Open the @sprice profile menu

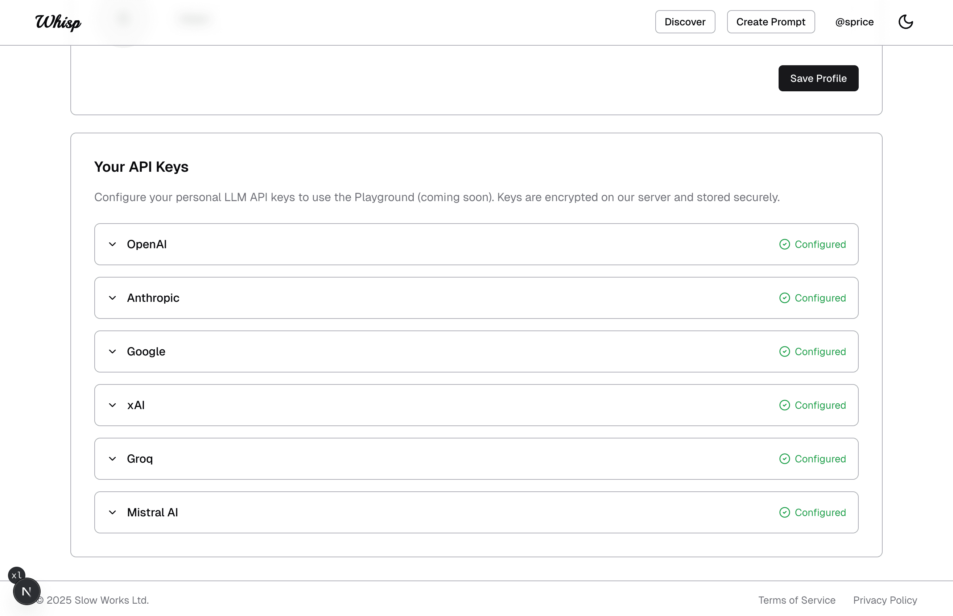click(x=854, y=22)
